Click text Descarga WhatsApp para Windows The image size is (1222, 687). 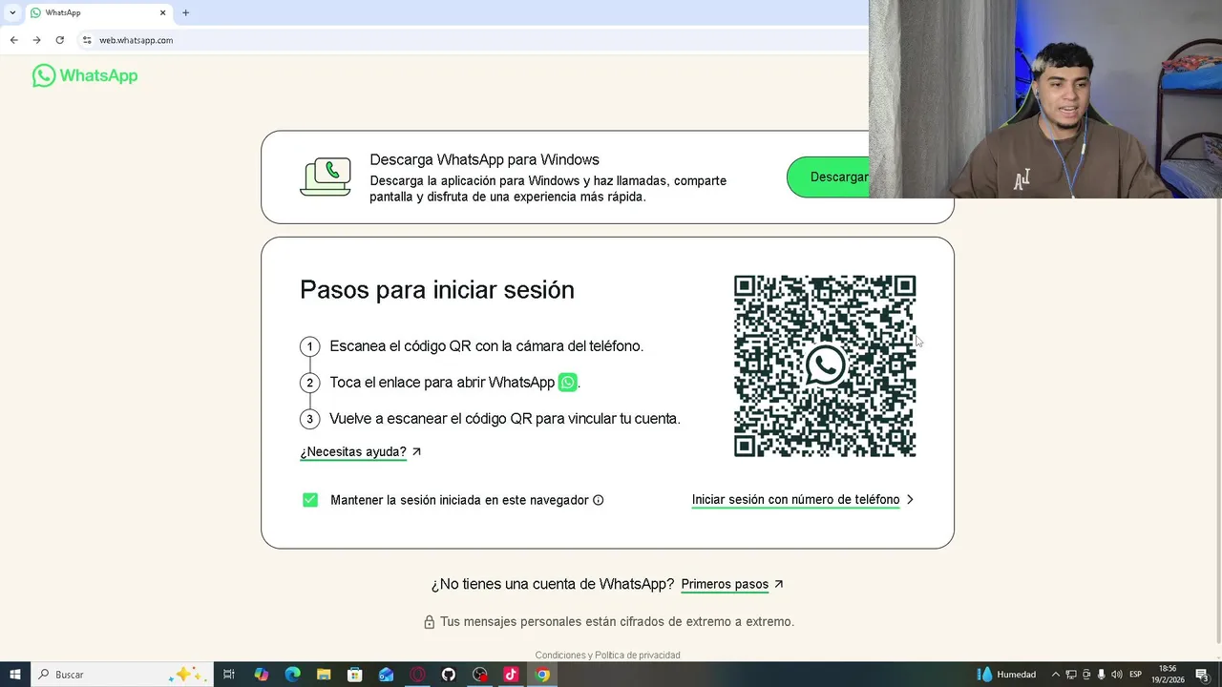[484, 159]
